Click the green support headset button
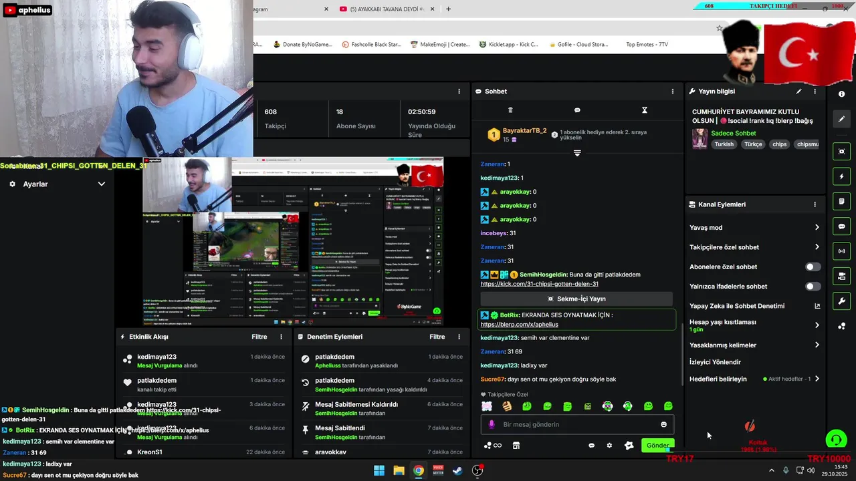Screen dimensions: 856x481 point(836,439)
